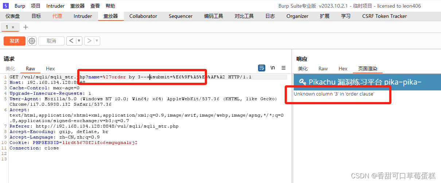Switch response view to Hex

click(343, 69)
